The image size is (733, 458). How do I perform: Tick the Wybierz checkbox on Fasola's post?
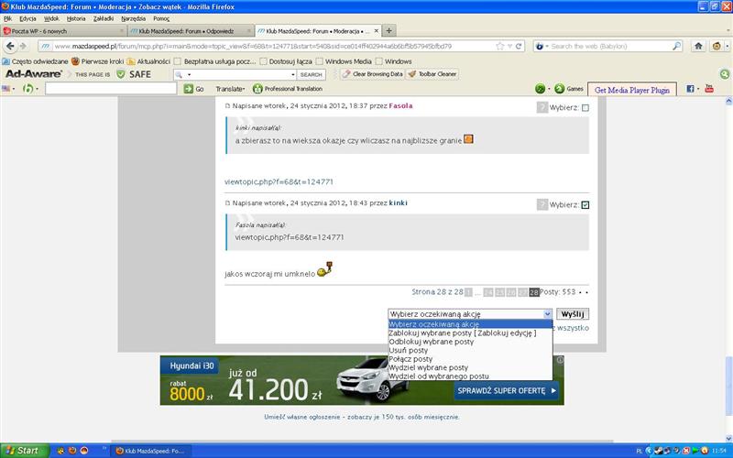[585, 108]
